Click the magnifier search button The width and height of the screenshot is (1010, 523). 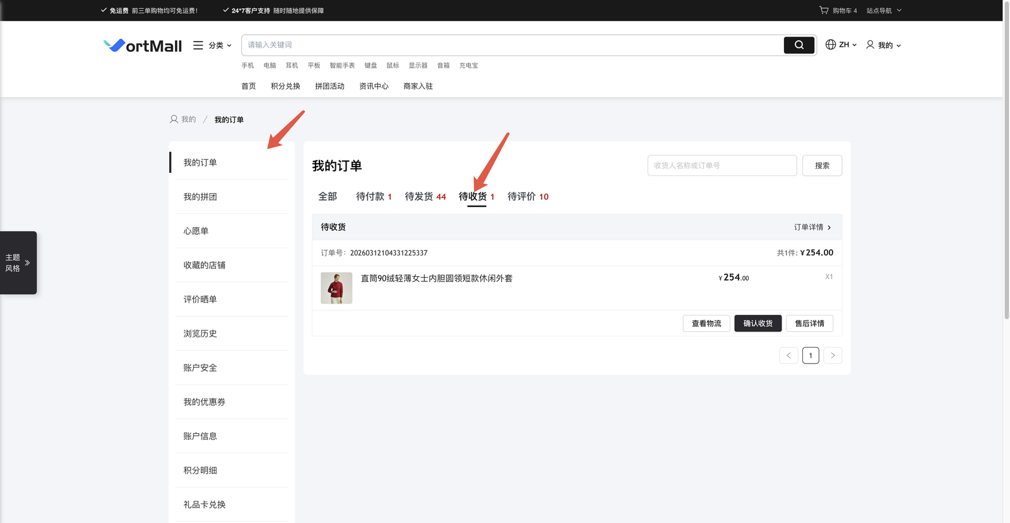(x=799, y=45)
